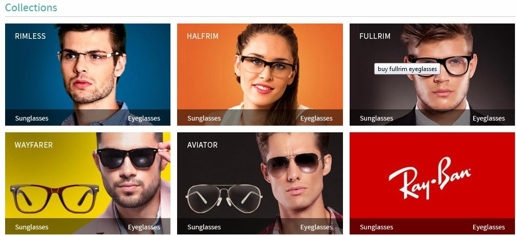
Task: Open Ray-Ban Eyeglasses link
Action: (488, 227)
